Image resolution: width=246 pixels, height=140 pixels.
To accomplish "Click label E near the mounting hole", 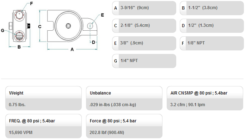I will pos(103,15).
